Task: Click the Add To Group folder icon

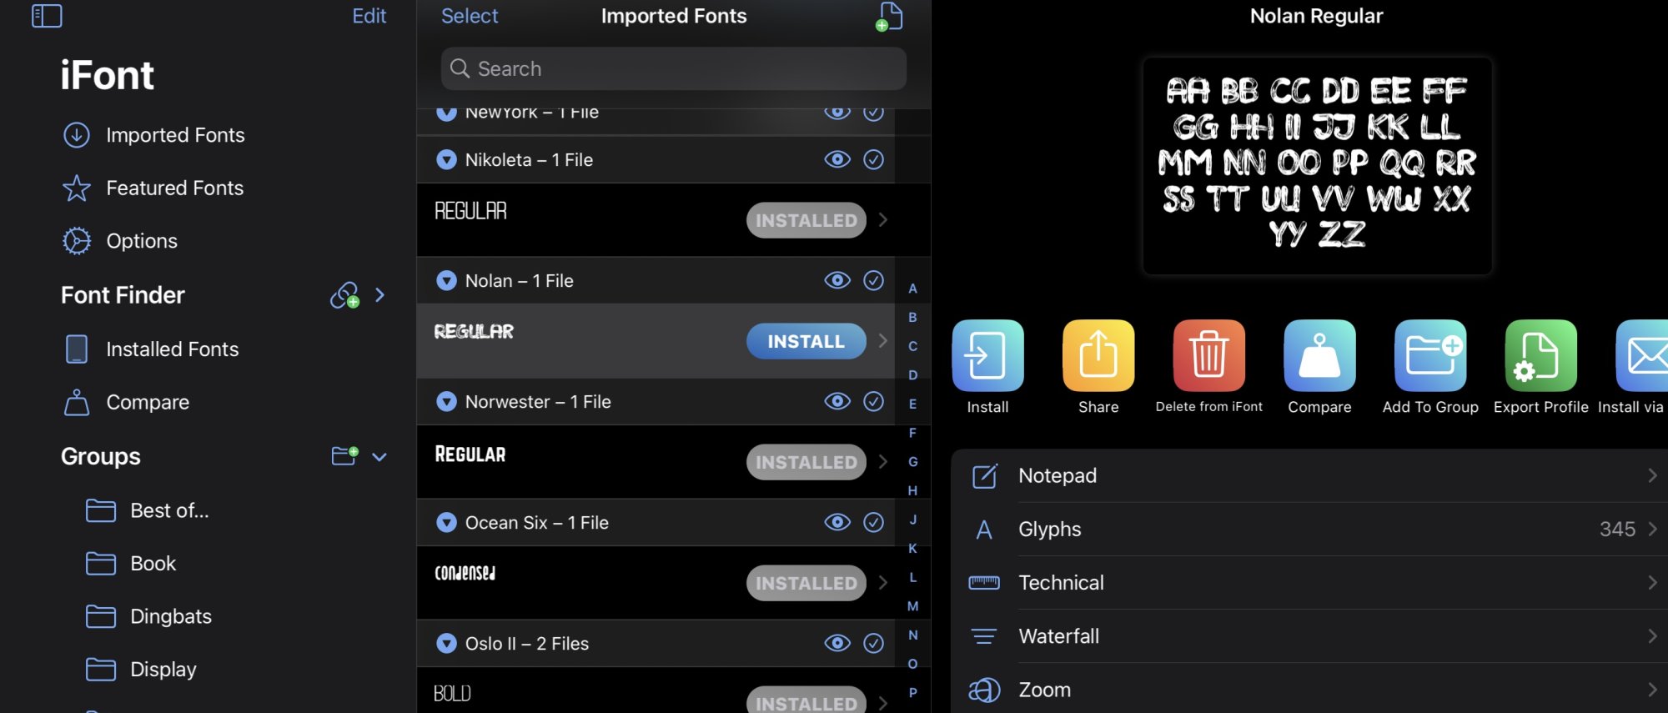Action: click(x=1430, y=355)
